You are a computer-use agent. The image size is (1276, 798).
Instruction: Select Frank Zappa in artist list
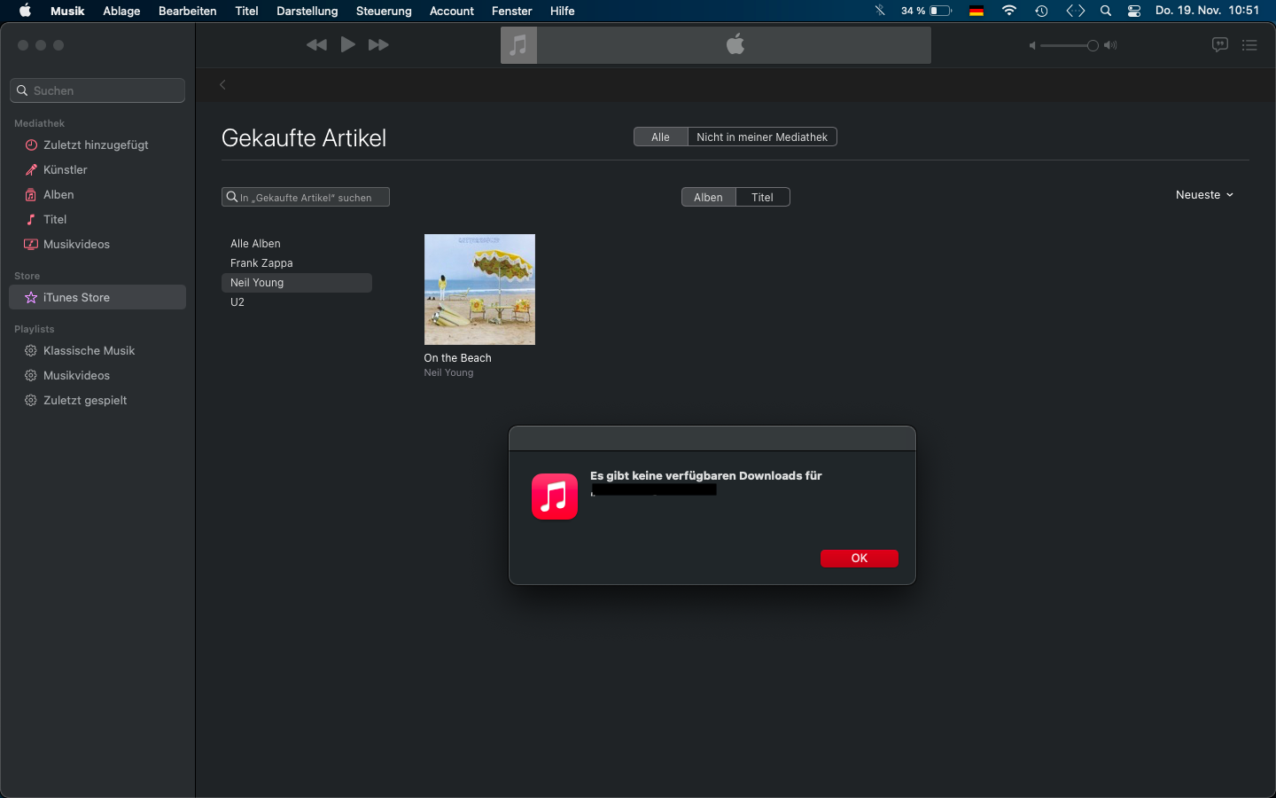tap(261, 262)
